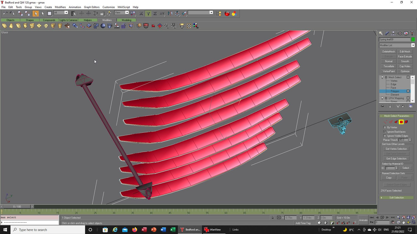417x234 pixels.
Task: Activate the Select Object arrow tool
Action: click(x=36, y=13)
